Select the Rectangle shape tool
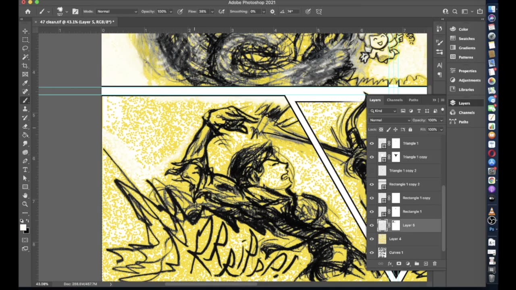Viewport: 516px width, 290px height. point(25,187)
